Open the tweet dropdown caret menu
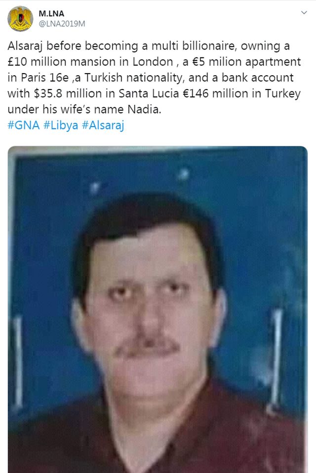The image size is (316, 473). click(x=304, y=13)
